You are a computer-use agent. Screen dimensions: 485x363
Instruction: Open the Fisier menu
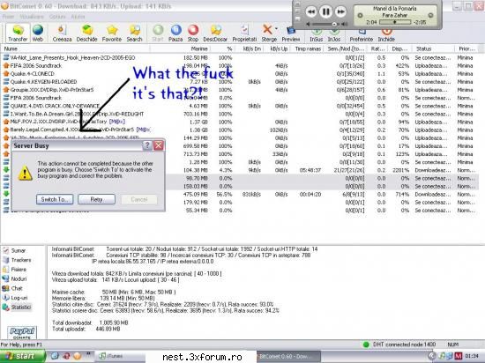pyautogui.click(x=8, y=17)
